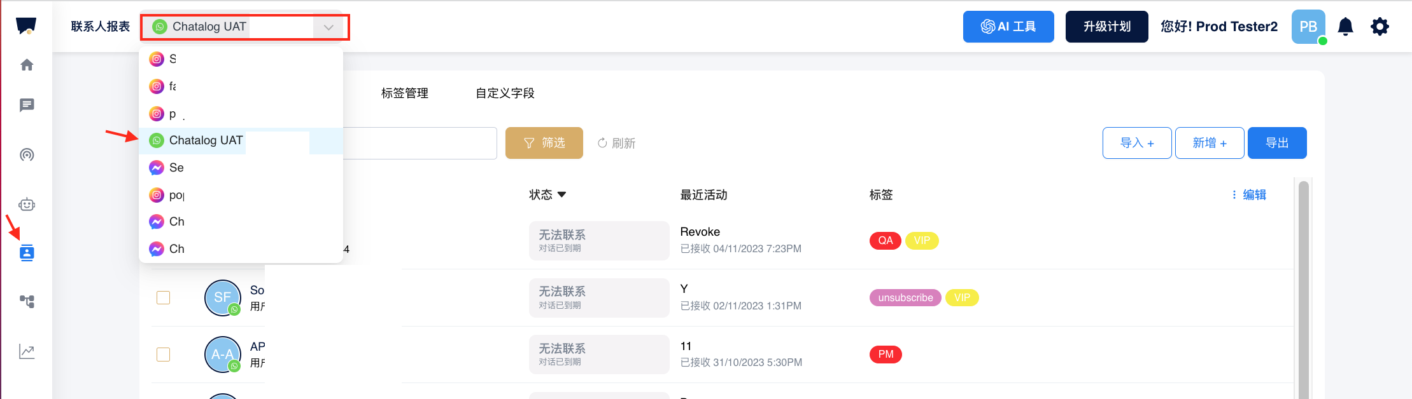Image resolution: width=1412 pixels, height=399 pixels.
Task: Open the broadcast sidebar icon
Action: point(27,155)
